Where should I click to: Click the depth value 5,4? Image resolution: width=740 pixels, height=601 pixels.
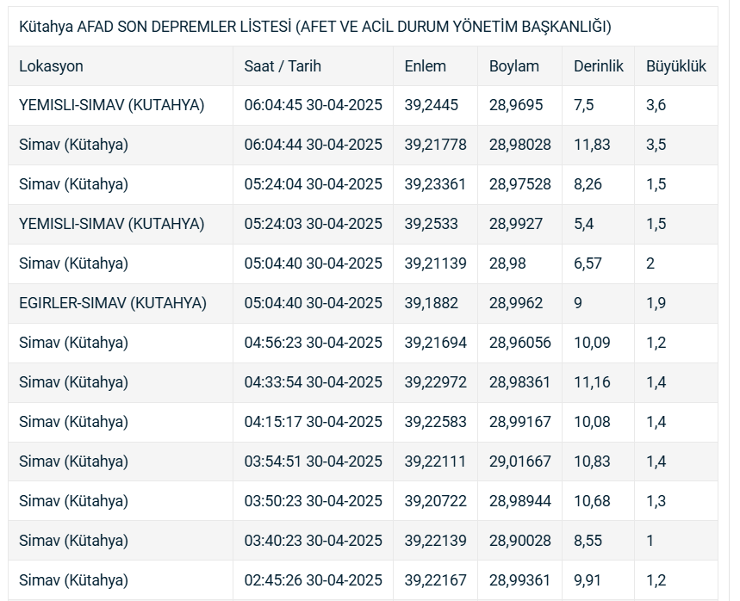(x=584, y=224)
